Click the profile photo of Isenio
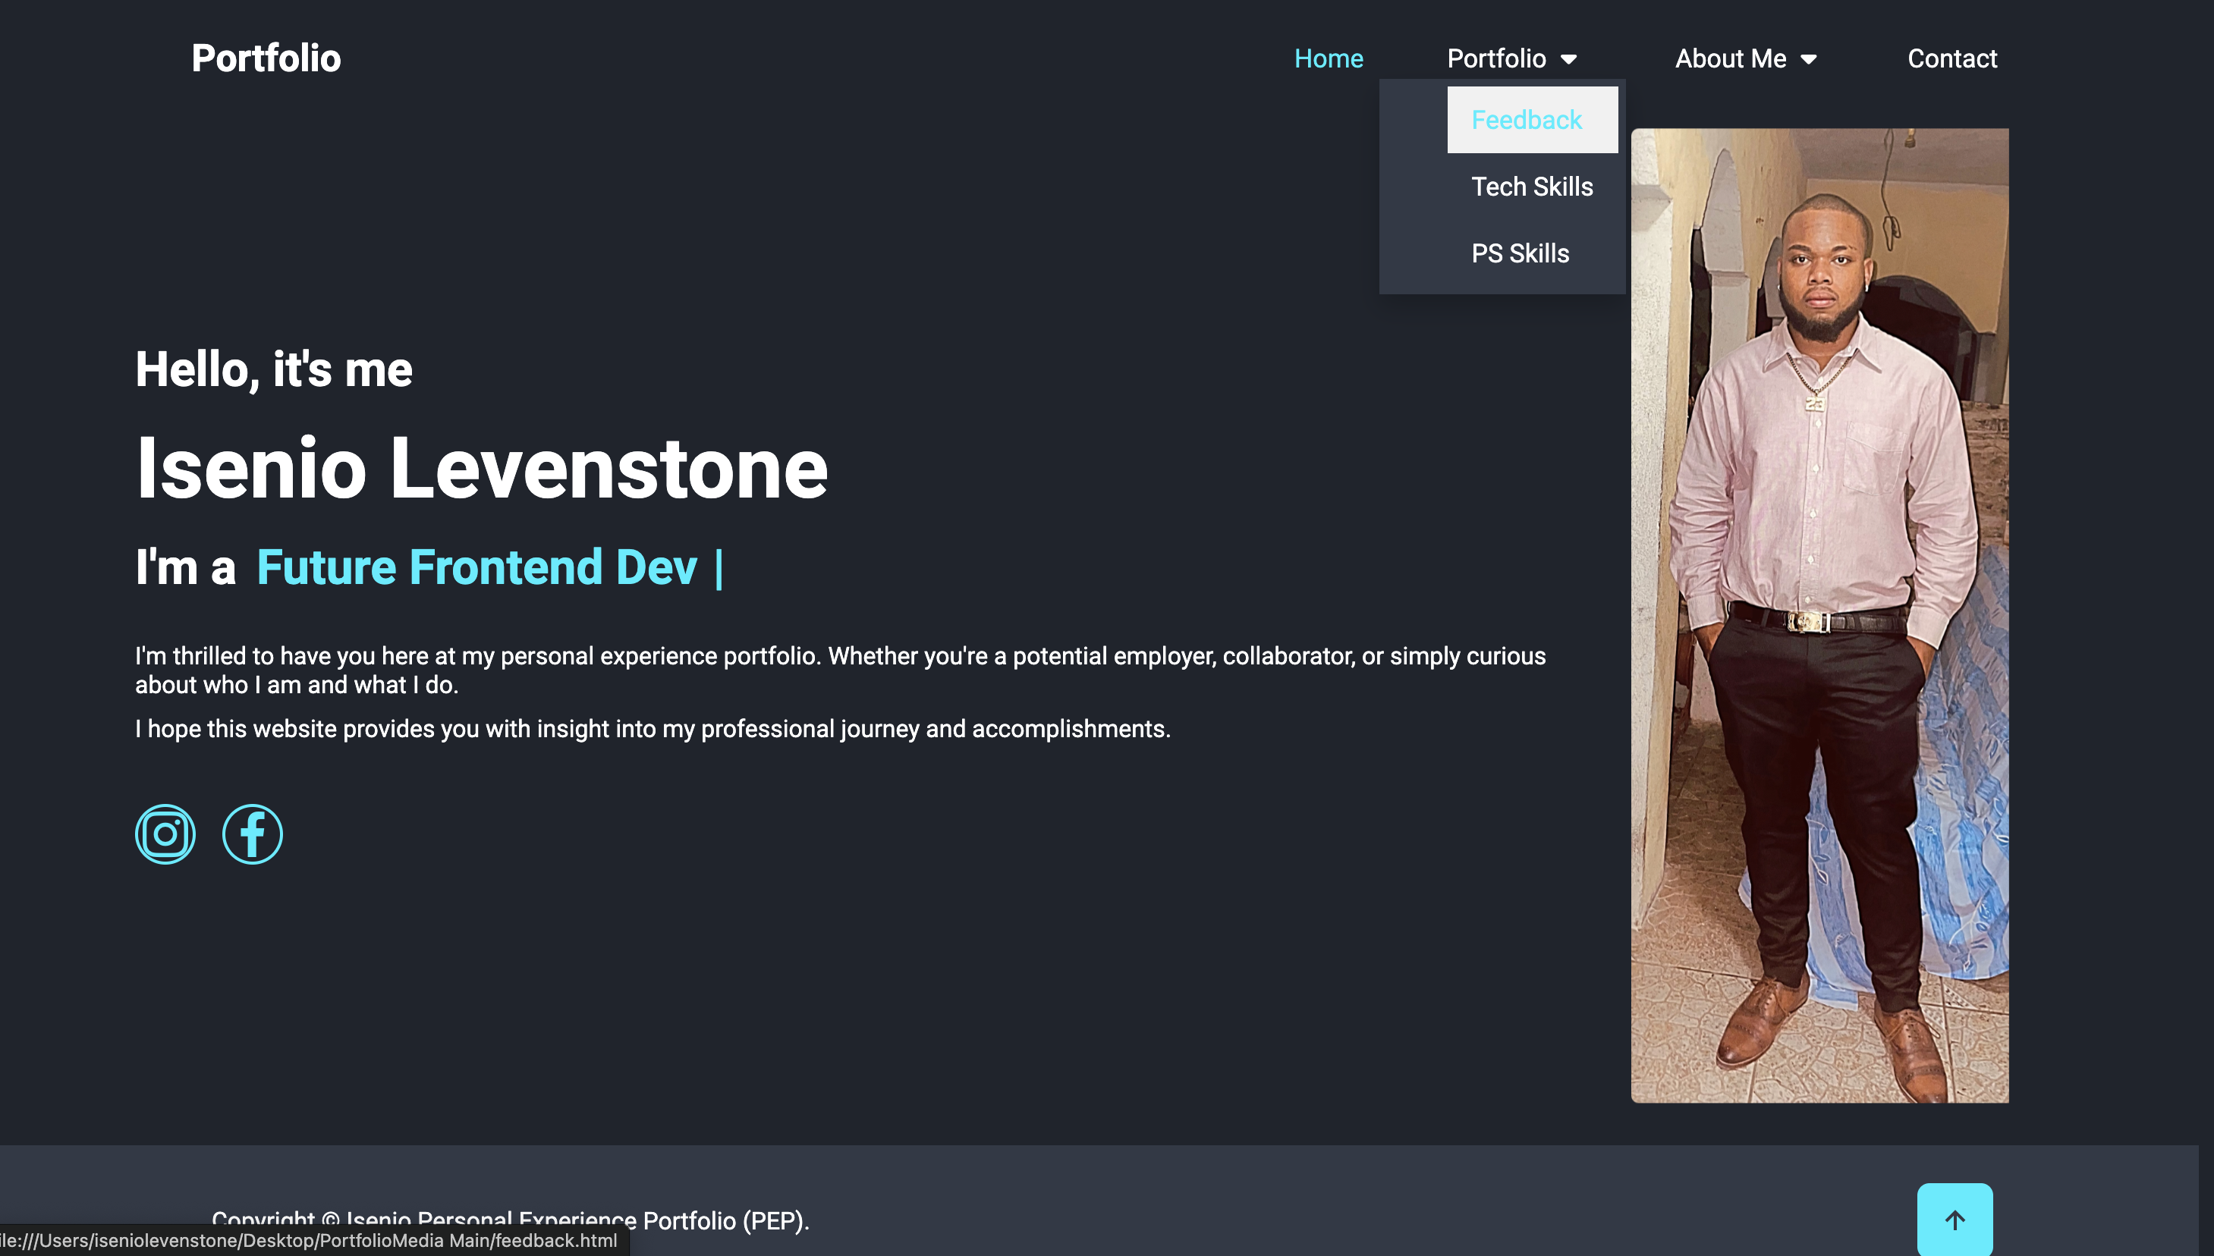The height and width of the screenshot is (1256, 2214). (1819, 615)
